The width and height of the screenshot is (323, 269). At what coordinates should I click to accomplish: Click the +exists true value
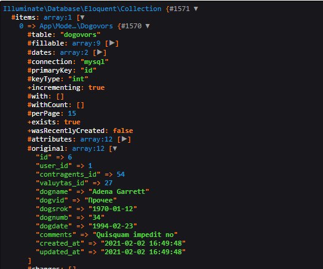72,122
